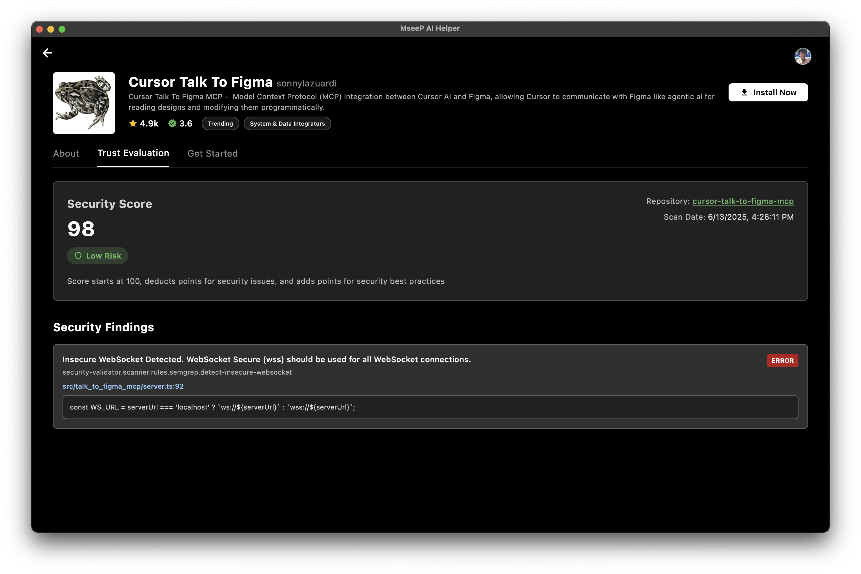Click the WS_URL code snippet box
The height and width of the screenshot is (574, 861).
(430, 407)
